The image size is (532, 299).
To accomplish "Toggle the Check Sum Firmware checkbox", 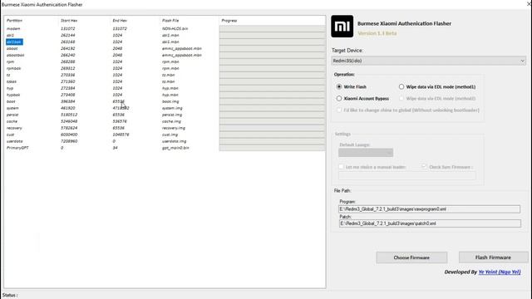I will pyautogui.click(x=424, y=167).
